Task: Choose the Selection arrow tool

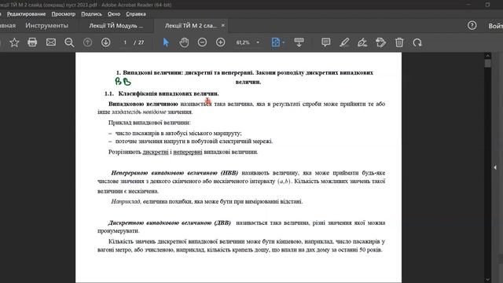Action: click(166, 42)
